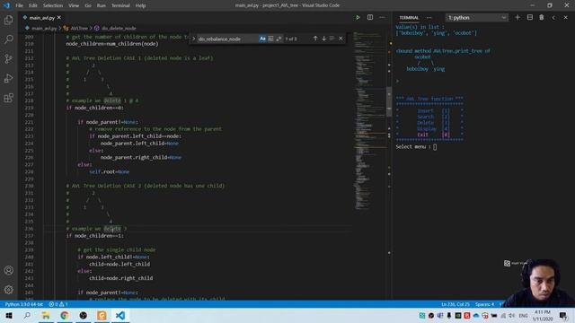Open the Go menu
The image size is (575, 323).
(x=88, y=5)
